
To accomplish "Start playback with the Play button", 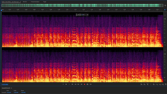I will point(66,84).
